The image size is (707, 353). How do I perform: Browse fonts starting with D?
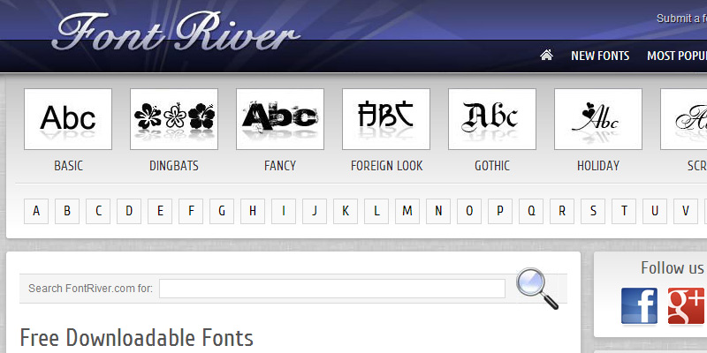click(x=129, y=211)
